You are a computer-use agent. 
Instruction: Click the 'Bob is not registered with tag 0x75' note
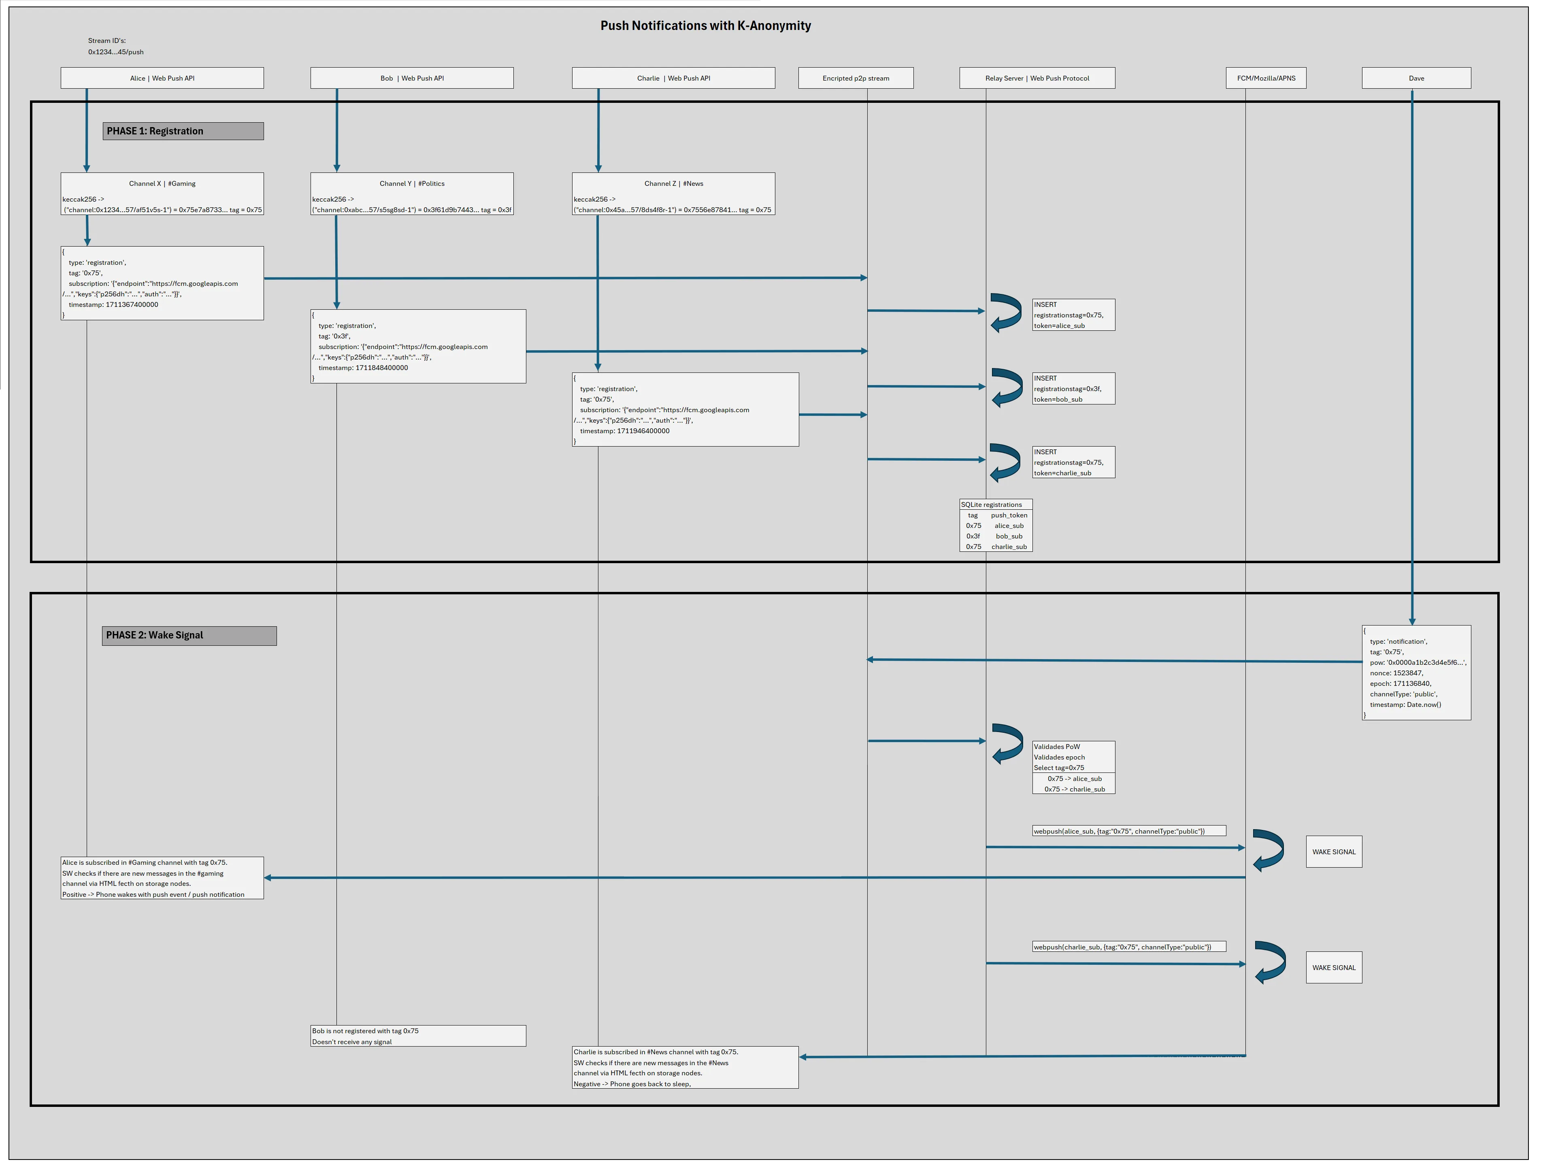coord(418,1036)
